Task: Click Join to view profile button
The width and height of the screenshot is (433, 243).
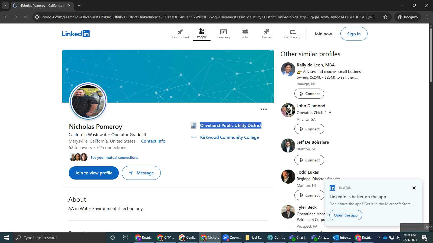Action: point(94,173)
